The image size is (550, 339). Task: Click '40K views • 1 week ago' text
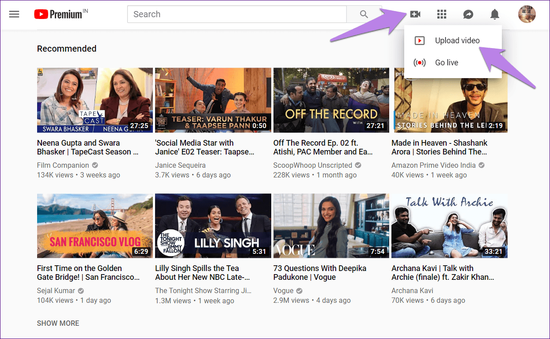(429, 175)
